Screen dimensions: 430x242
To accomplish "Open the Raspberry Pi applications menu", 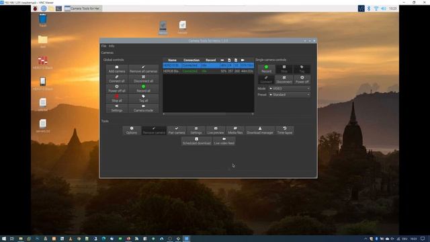I will click(35, 9).
